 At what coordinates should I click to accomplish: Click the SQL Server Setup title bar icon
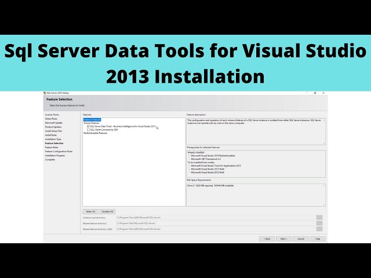point(45,93)
